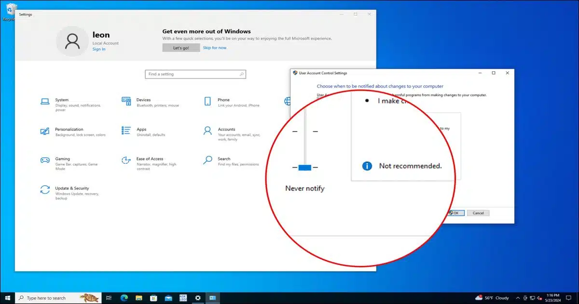Open the Ease of Access icon
579x304 pixels.
(126, 160)
